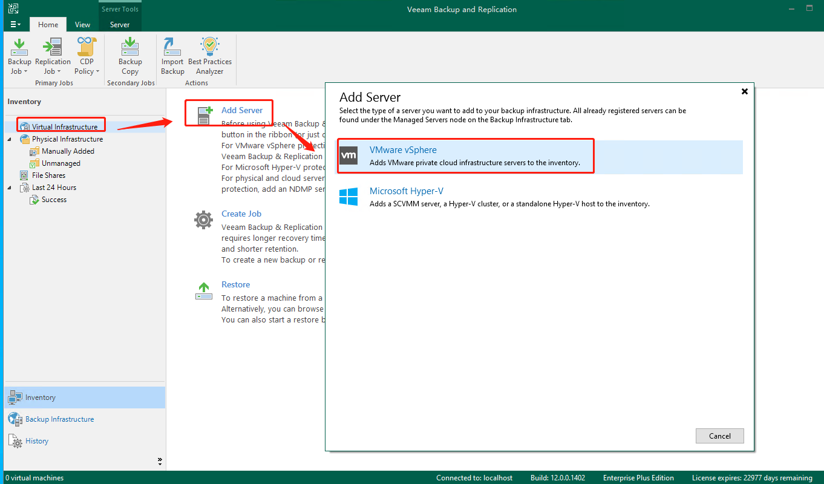824x484 pixels.
Task: Click the Veeam logo icon in title bar
Action: coord(13,8)
